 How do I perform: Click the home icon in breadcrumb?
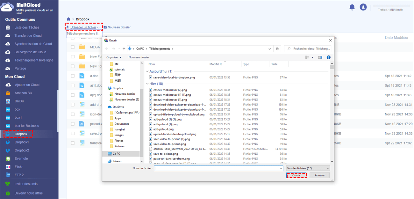[x=68, y=19]
